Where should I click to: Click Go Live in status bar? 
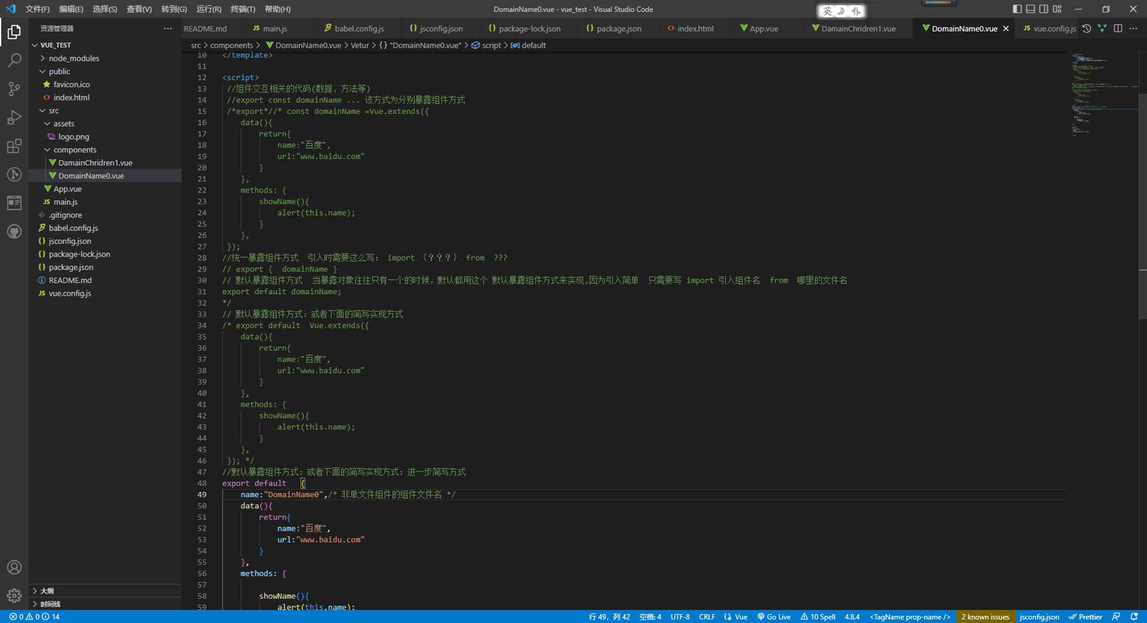pyautogui.click(x=774, y=617)
